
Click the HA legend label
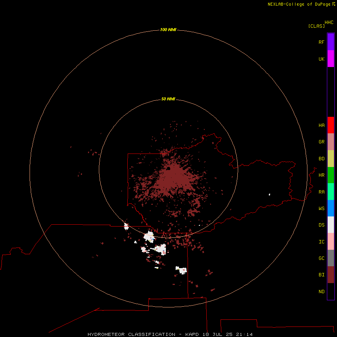click(321, 125)
